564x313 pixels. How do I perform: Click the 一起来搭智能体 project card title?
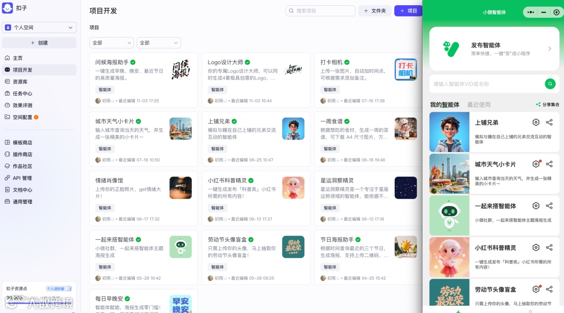pyautogui.click(x=115, y=240)
